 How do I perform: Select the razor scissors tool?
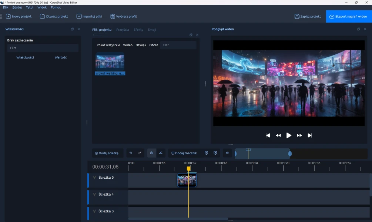(161, 153)
